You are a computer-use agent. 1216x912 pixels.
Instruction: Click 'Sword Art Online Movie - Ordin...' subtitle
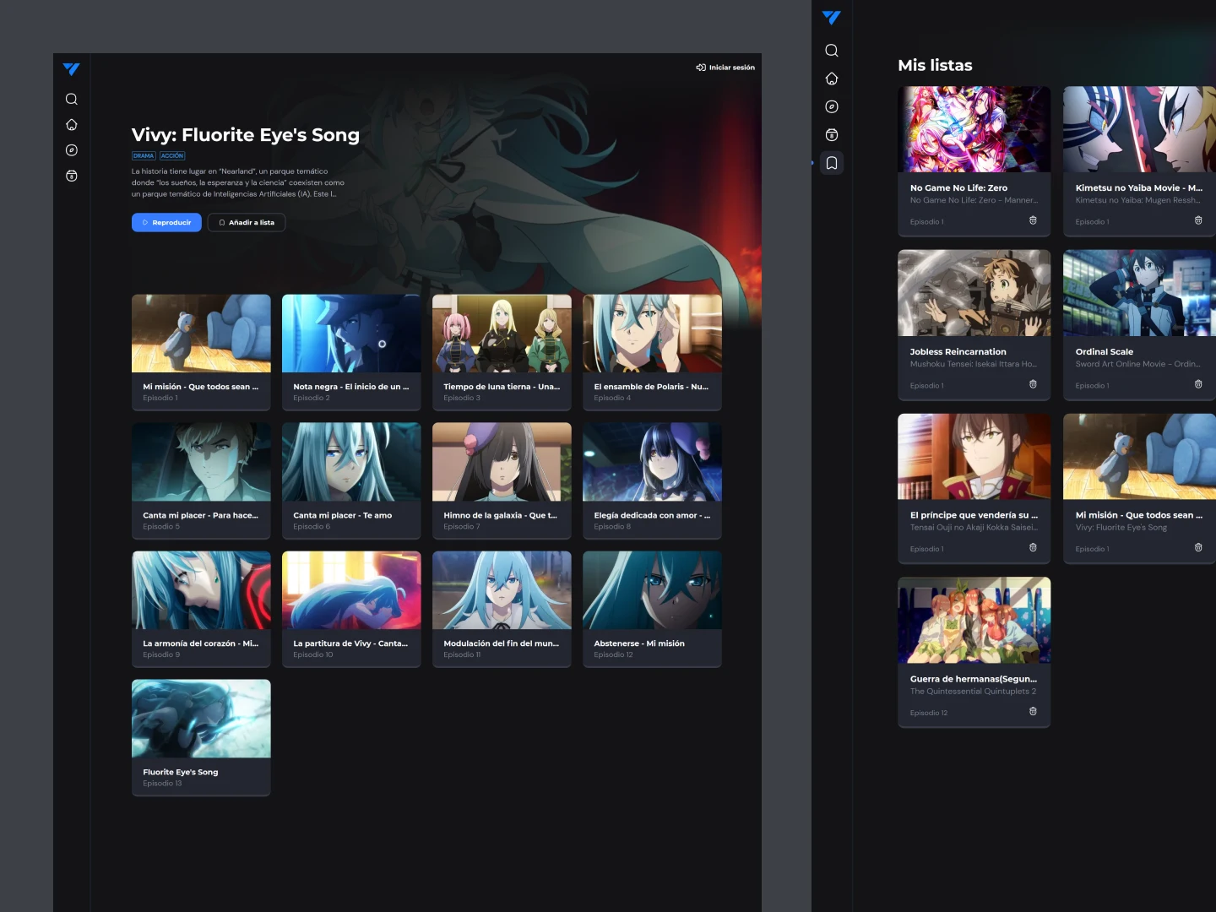tap(1138, 364)
